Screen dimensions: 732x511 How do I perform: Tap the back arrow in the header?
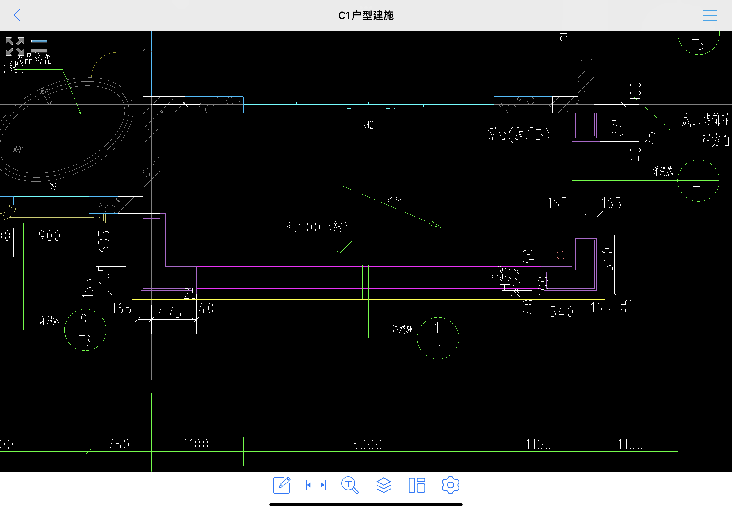pyautogui.click(x=17, y=15)
